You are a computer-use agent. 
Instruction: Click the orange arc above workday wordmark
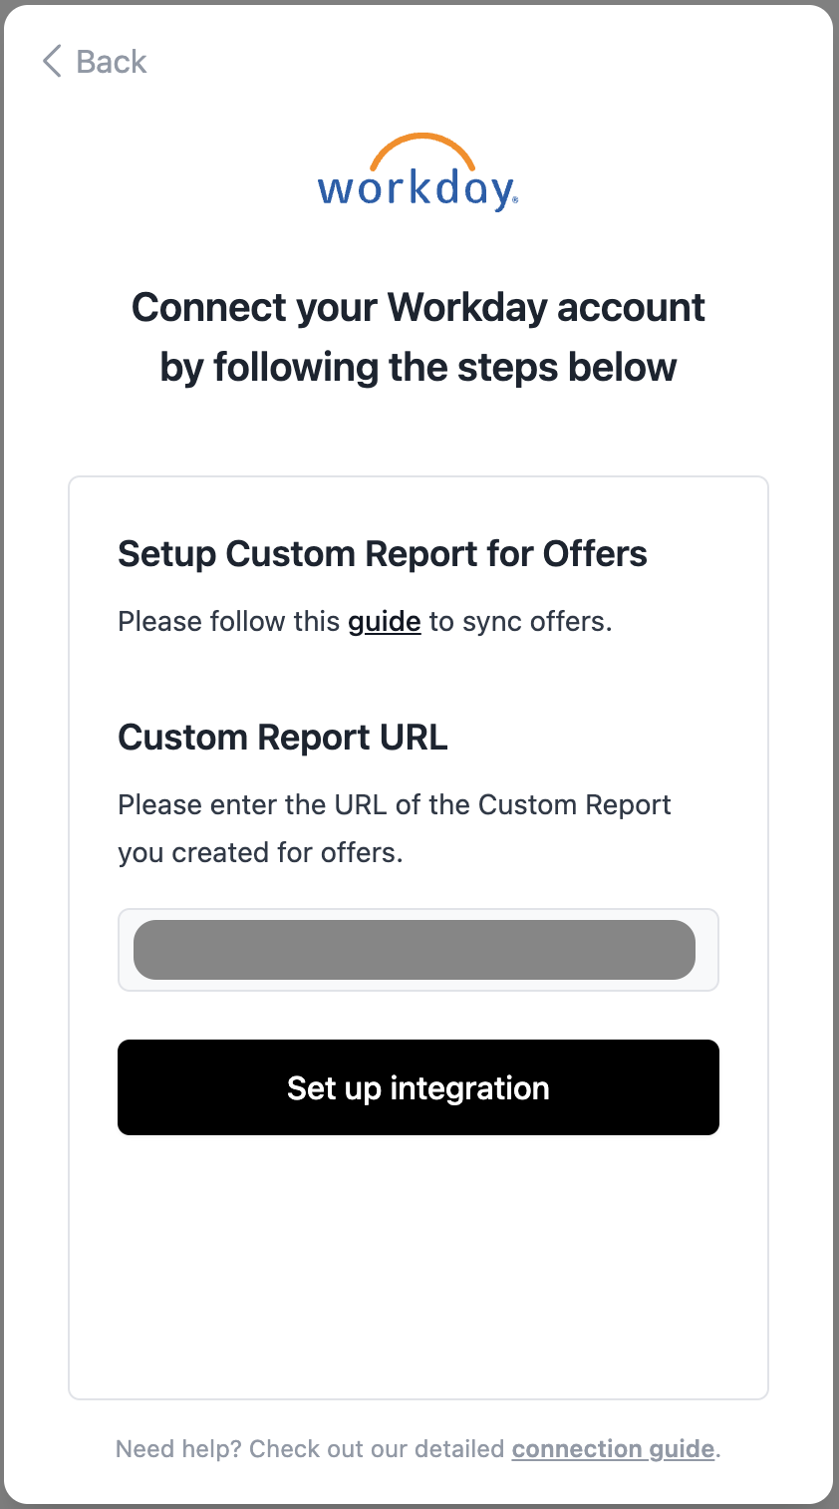tap(422, 151)
